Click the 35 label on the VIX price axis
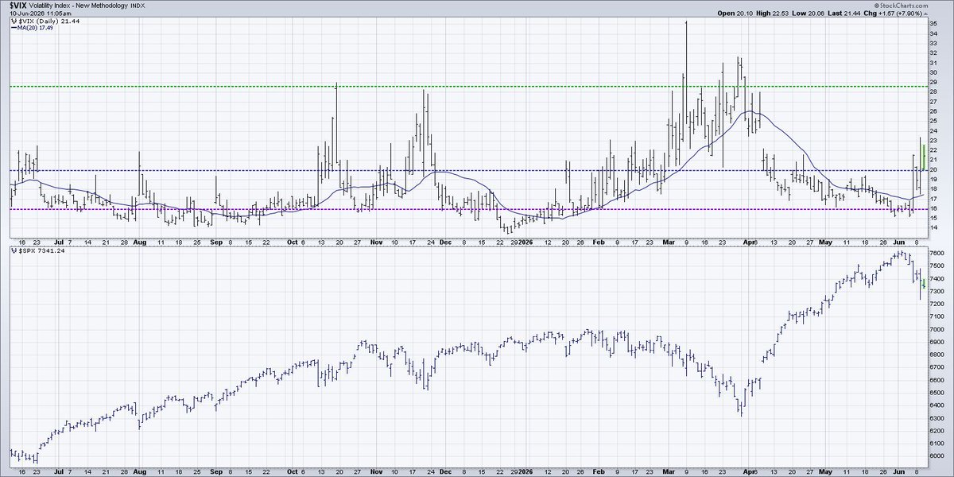Image resolution: width=954 pixels, height=477 pixels. (933, 24)
